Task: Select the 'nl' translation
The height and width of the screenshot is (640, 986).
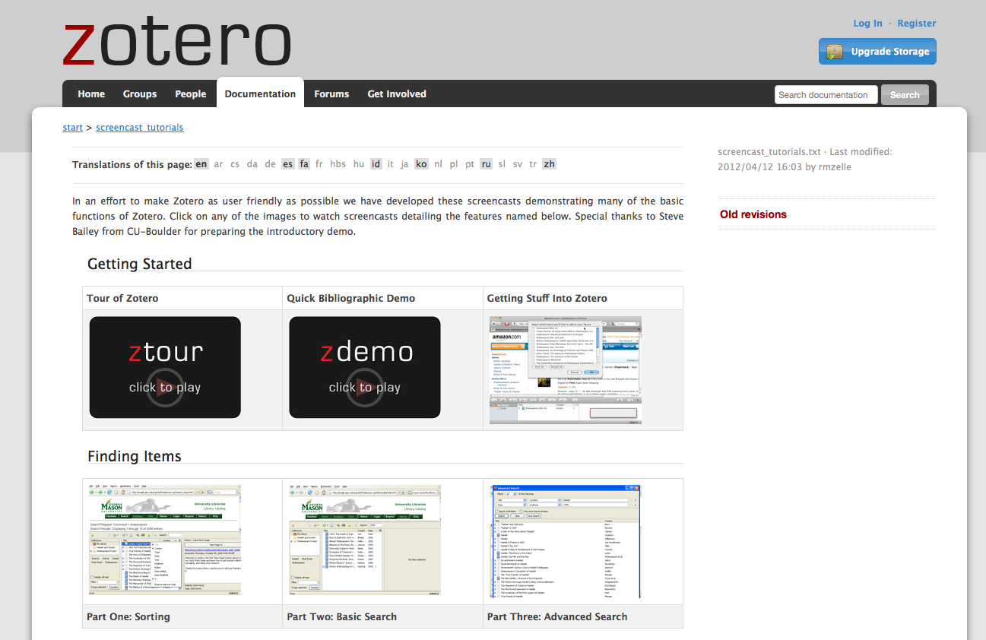Action: coord(439,164)
